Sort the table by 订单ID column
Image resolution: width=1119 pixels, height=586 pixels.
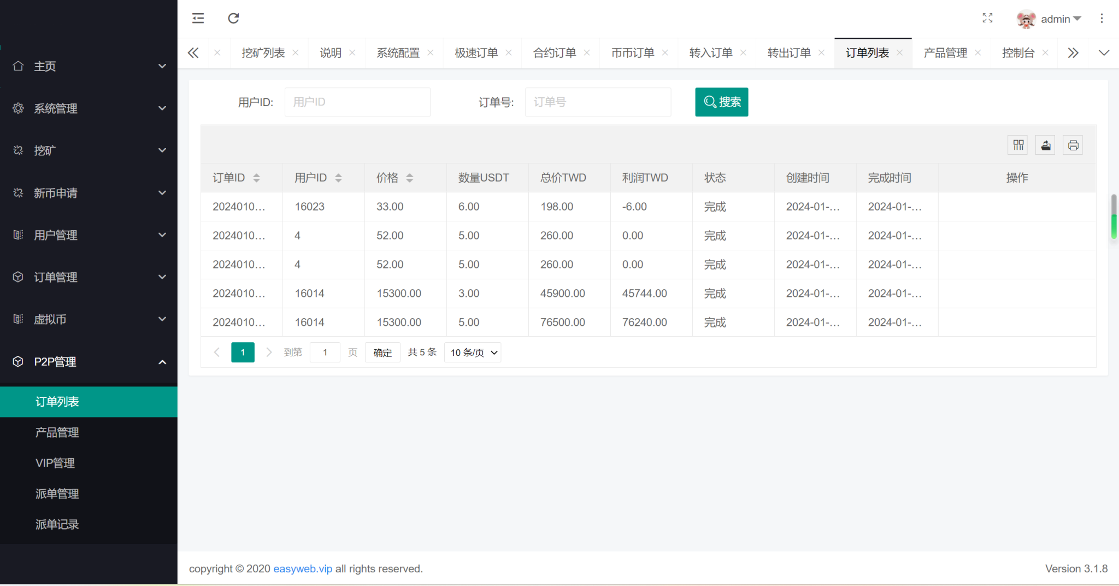(256, 178)
